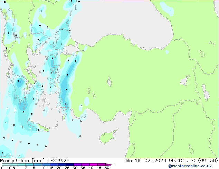Click the '09..12 UTC' time range text
This screenshot has height=169, width=219.
pyautogui.click(x=182, y=161)
